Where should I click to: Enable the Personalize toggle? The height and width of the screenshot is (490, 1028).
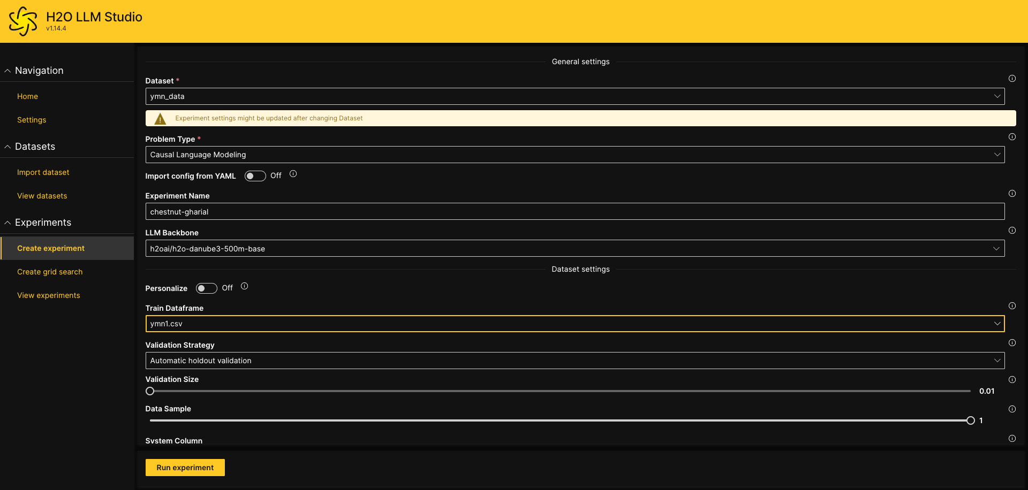[x=207, y=288]
